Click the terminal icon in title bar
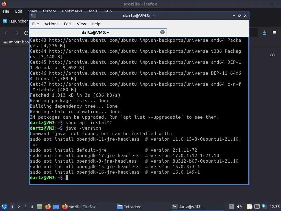Image resolution: width=281 pixels, height=211 pixels. pos(33,16)
